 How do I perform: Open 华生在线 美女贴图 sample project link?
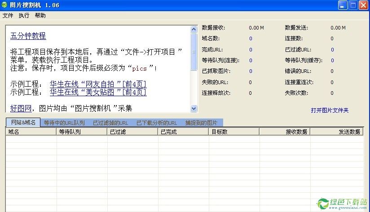click(x=98, y=93)
